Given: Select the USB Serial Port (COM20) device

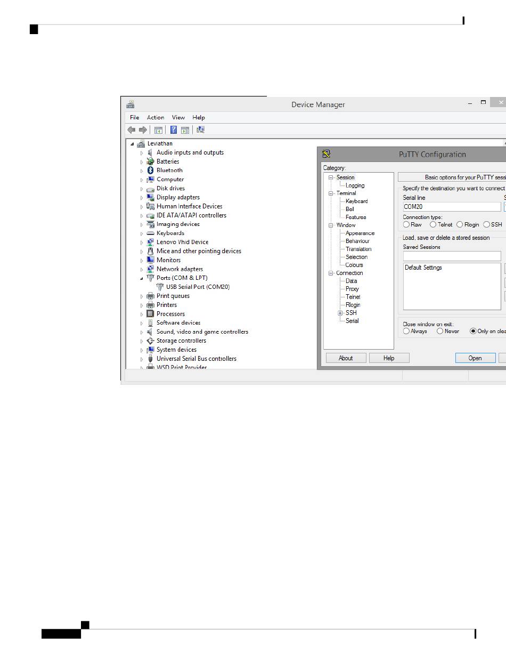Looking at the screenshot, I should point(198,287).
